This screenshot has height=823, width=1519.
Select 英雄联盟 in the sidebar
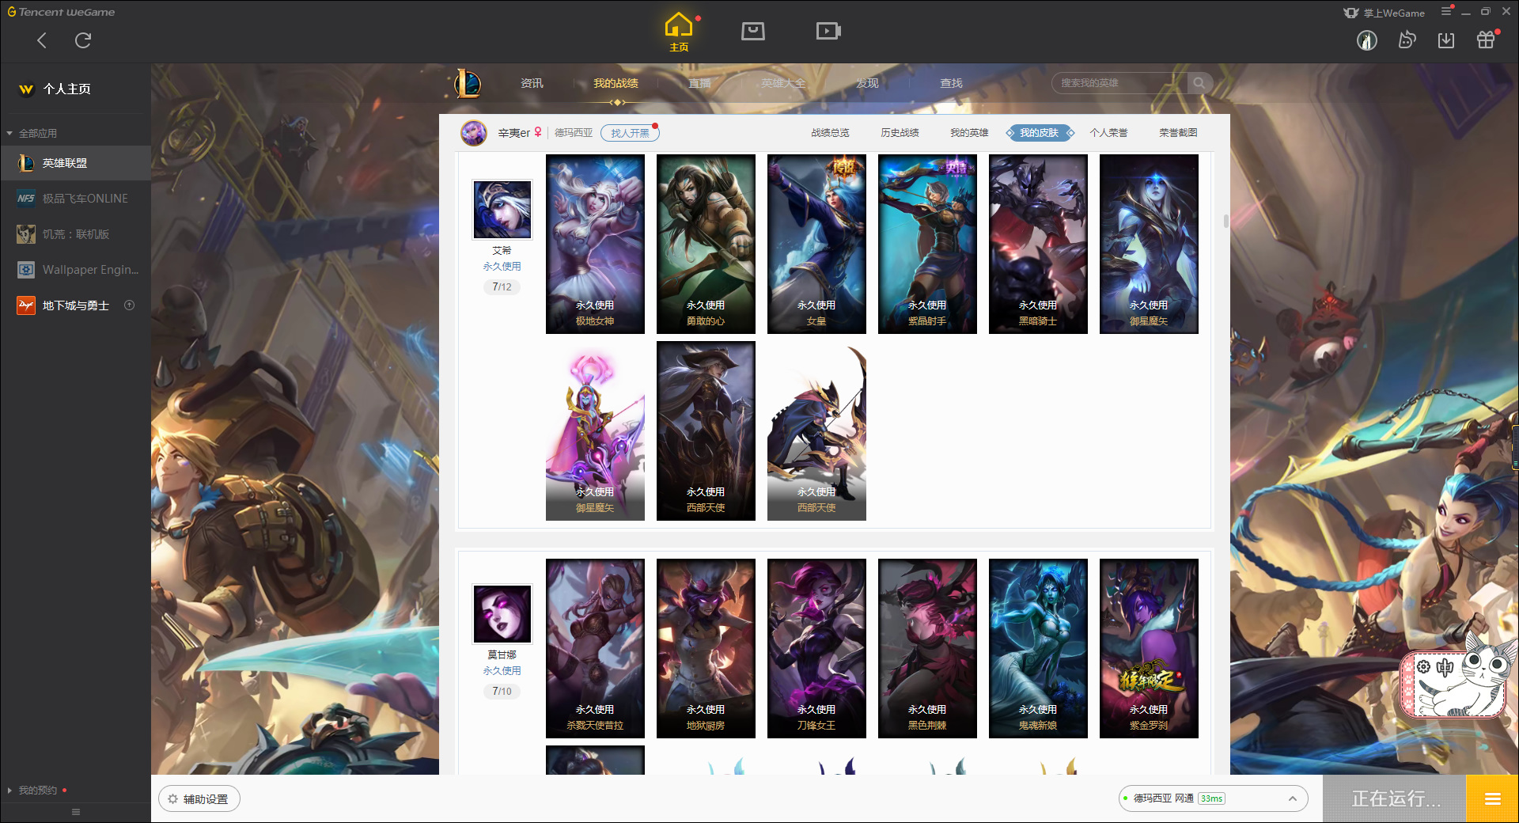[x=76, y=163]
